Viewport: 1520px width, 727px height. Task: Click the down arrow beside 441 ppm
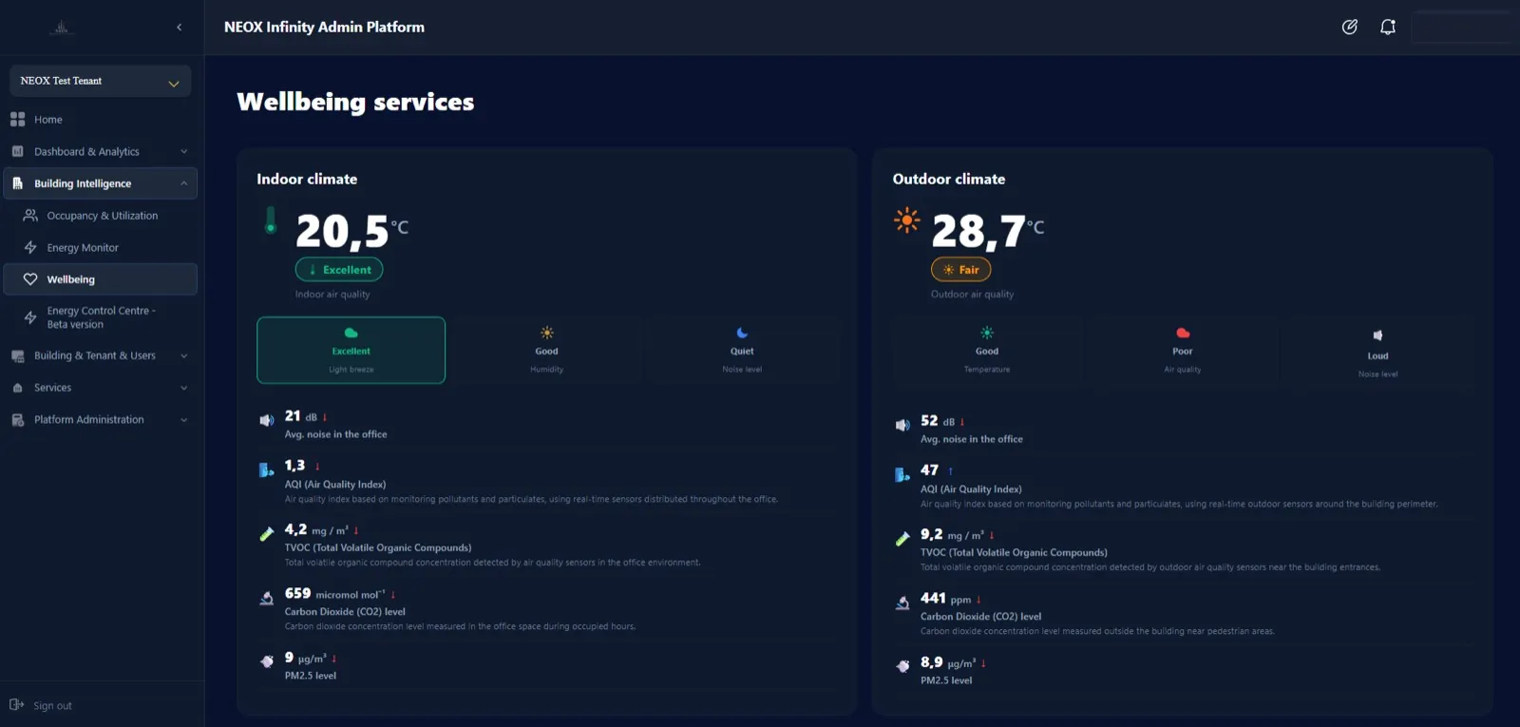(x=978, y=600)
